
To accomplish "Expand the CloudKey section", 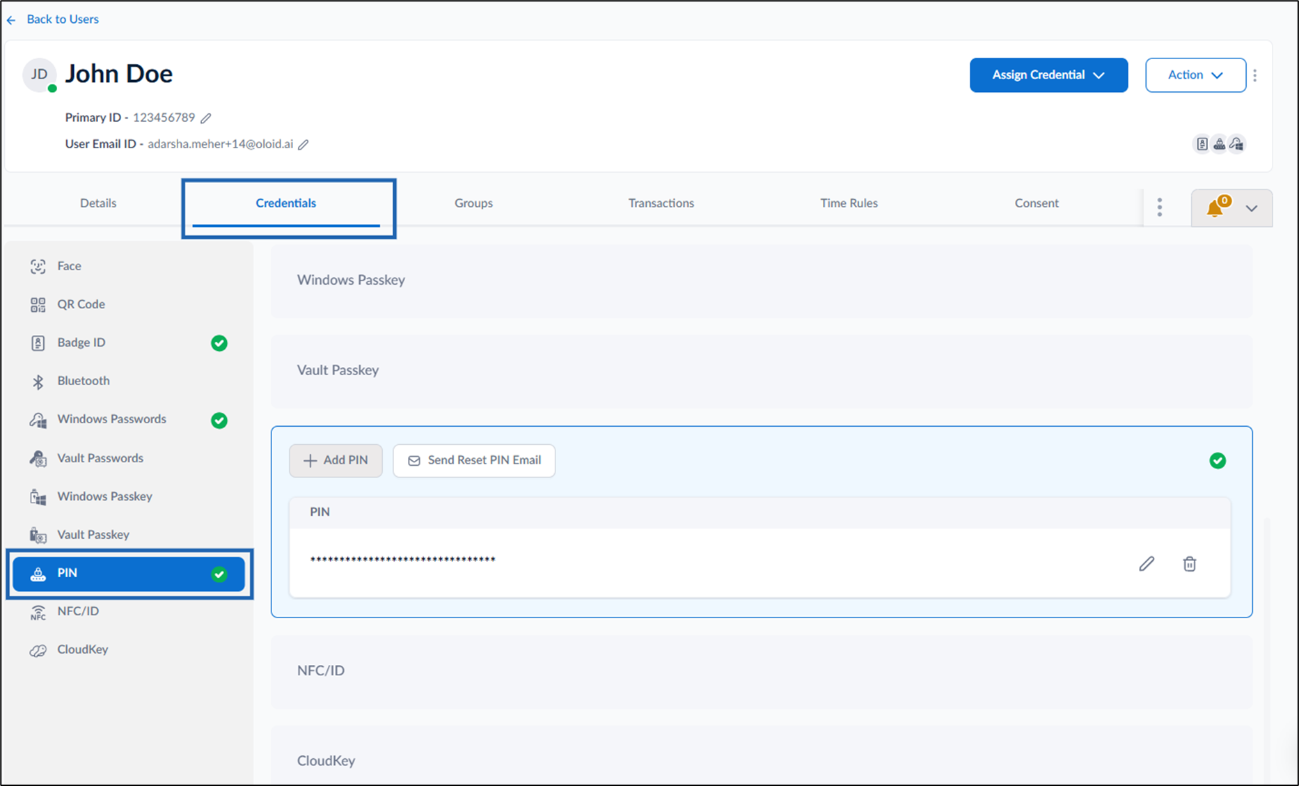I will pyautogui.click(x=762, y=756).
